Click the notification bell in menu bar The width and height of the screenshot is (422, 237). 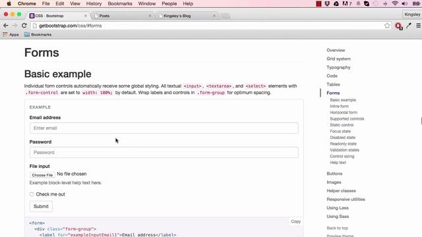[358, 4]
